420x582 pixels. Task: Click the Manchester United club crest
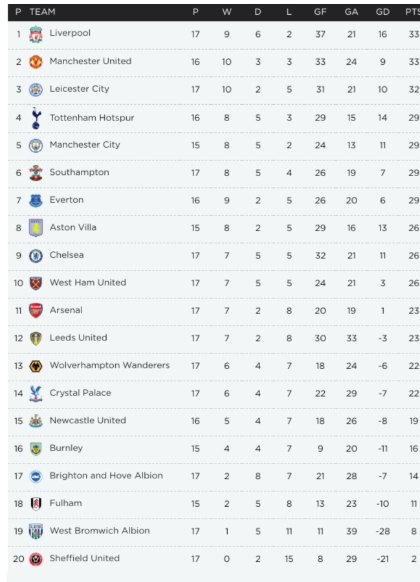point(36,62)
